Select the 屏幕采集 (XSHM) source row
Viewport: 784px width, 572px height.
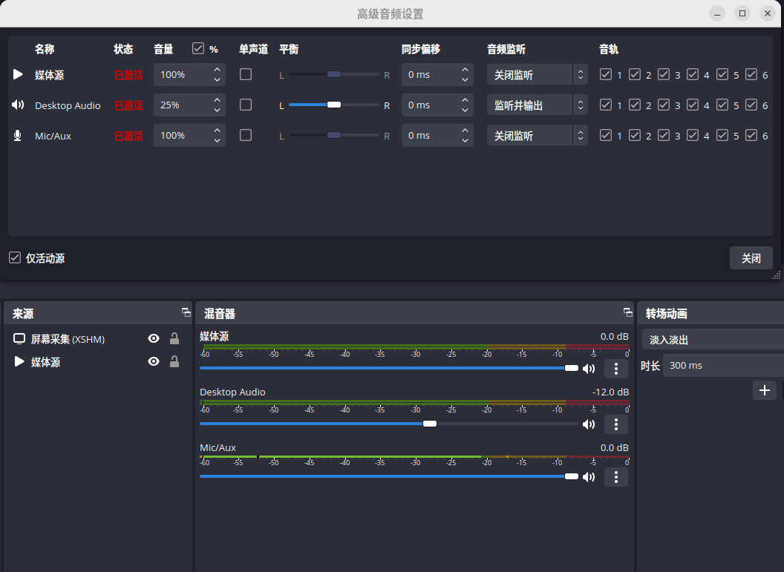coord(98,339)
